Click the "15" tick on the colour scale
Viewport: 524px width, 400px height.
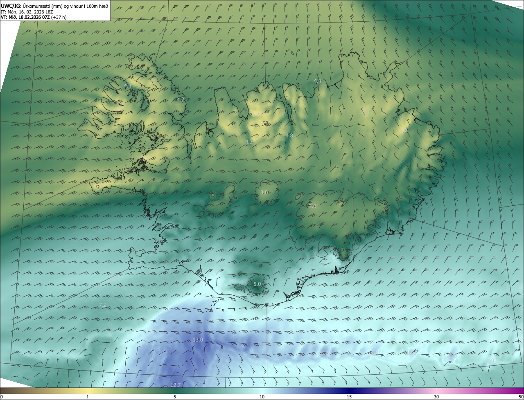coord(349,397)
